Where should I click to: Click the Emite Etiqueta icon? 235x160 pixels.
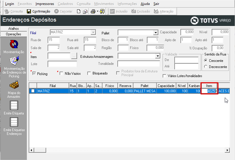[x=14, y=105]
